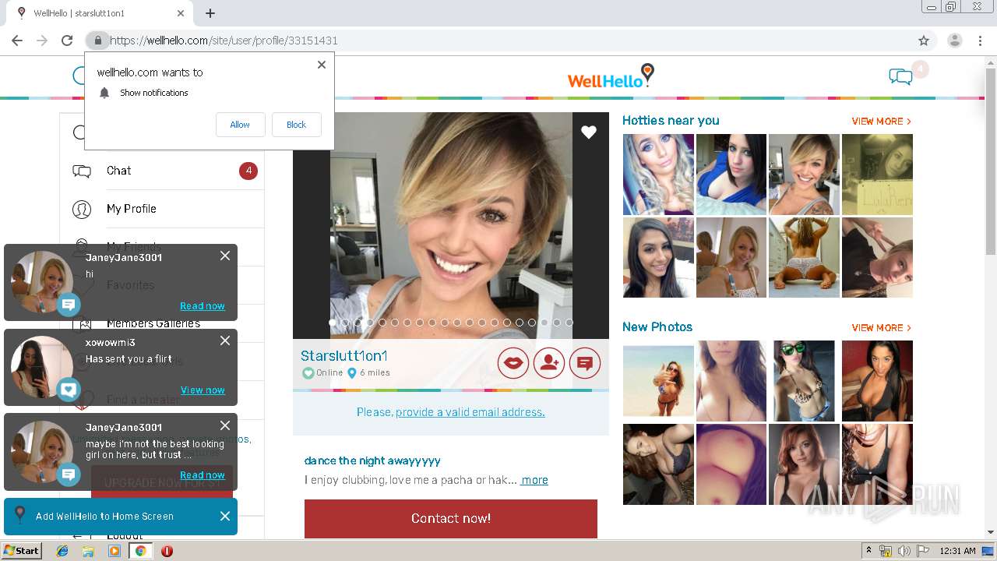This screenshot has width=997, height=561.
Task: Click the main Starslutt1on1 profile photo
Action: point(451,225)
